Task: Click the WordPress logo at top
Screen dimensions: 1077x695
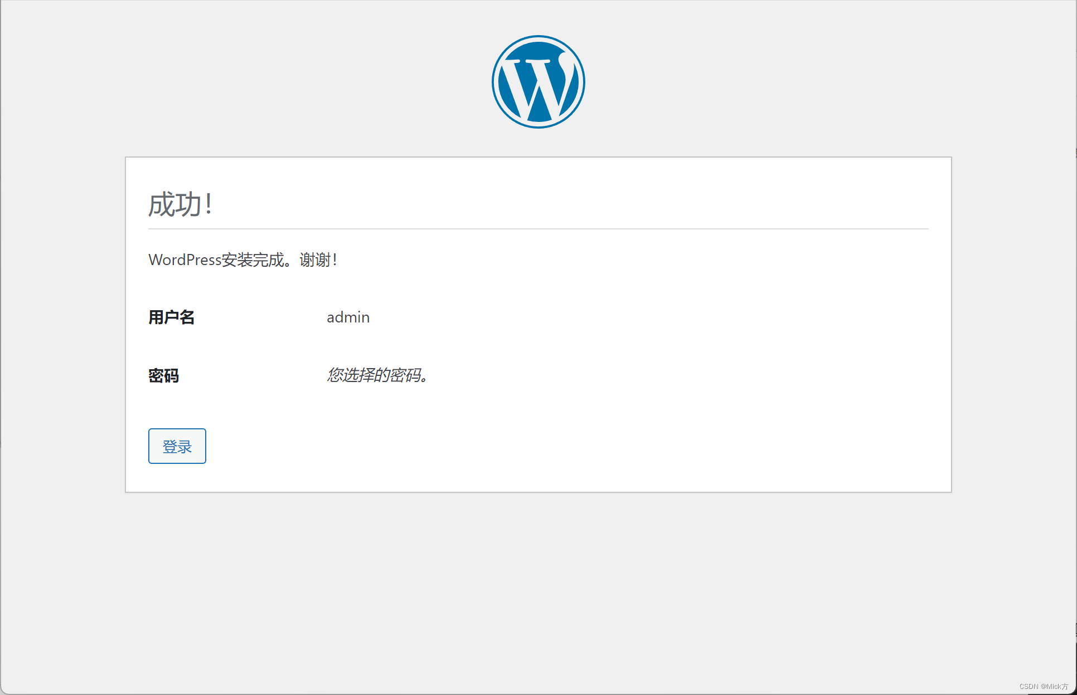Action: 538,82
